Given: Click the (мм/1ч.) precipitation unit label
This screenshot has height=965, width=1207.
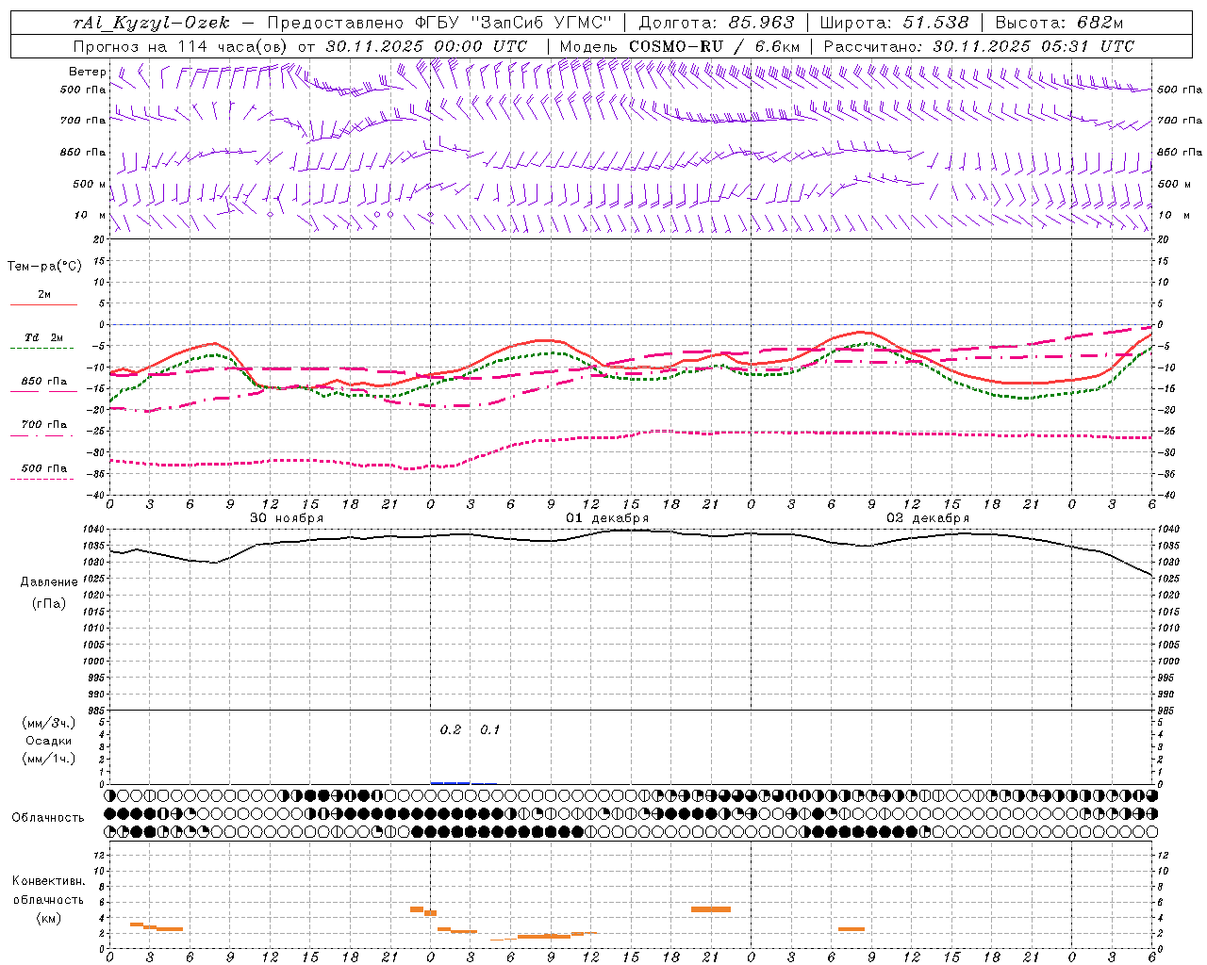Looking at the screenshot, I should pyautogui.click(x=49, y=759).
